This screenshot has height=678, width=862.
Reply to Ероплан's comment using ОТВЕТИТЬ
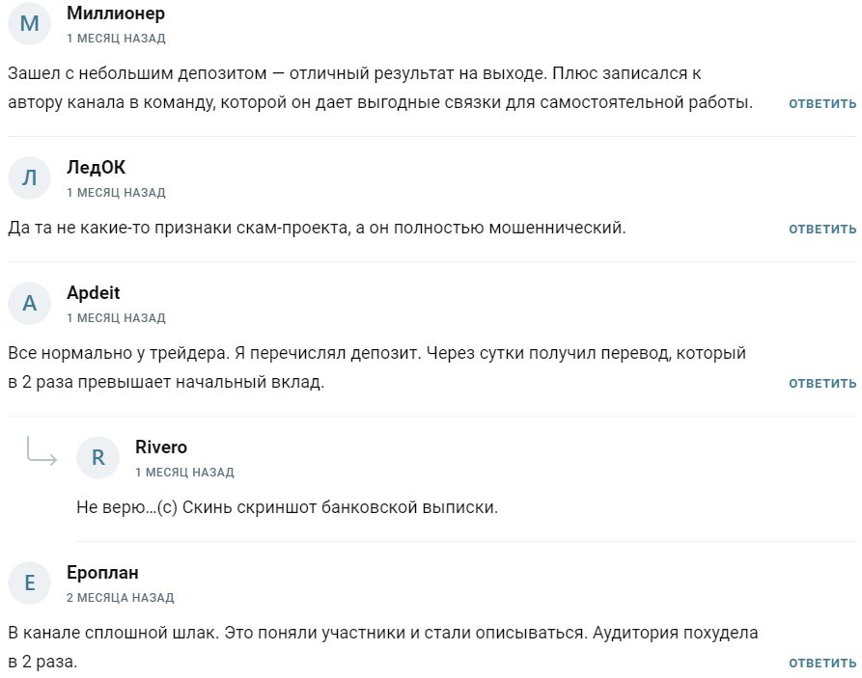[822, 663]
